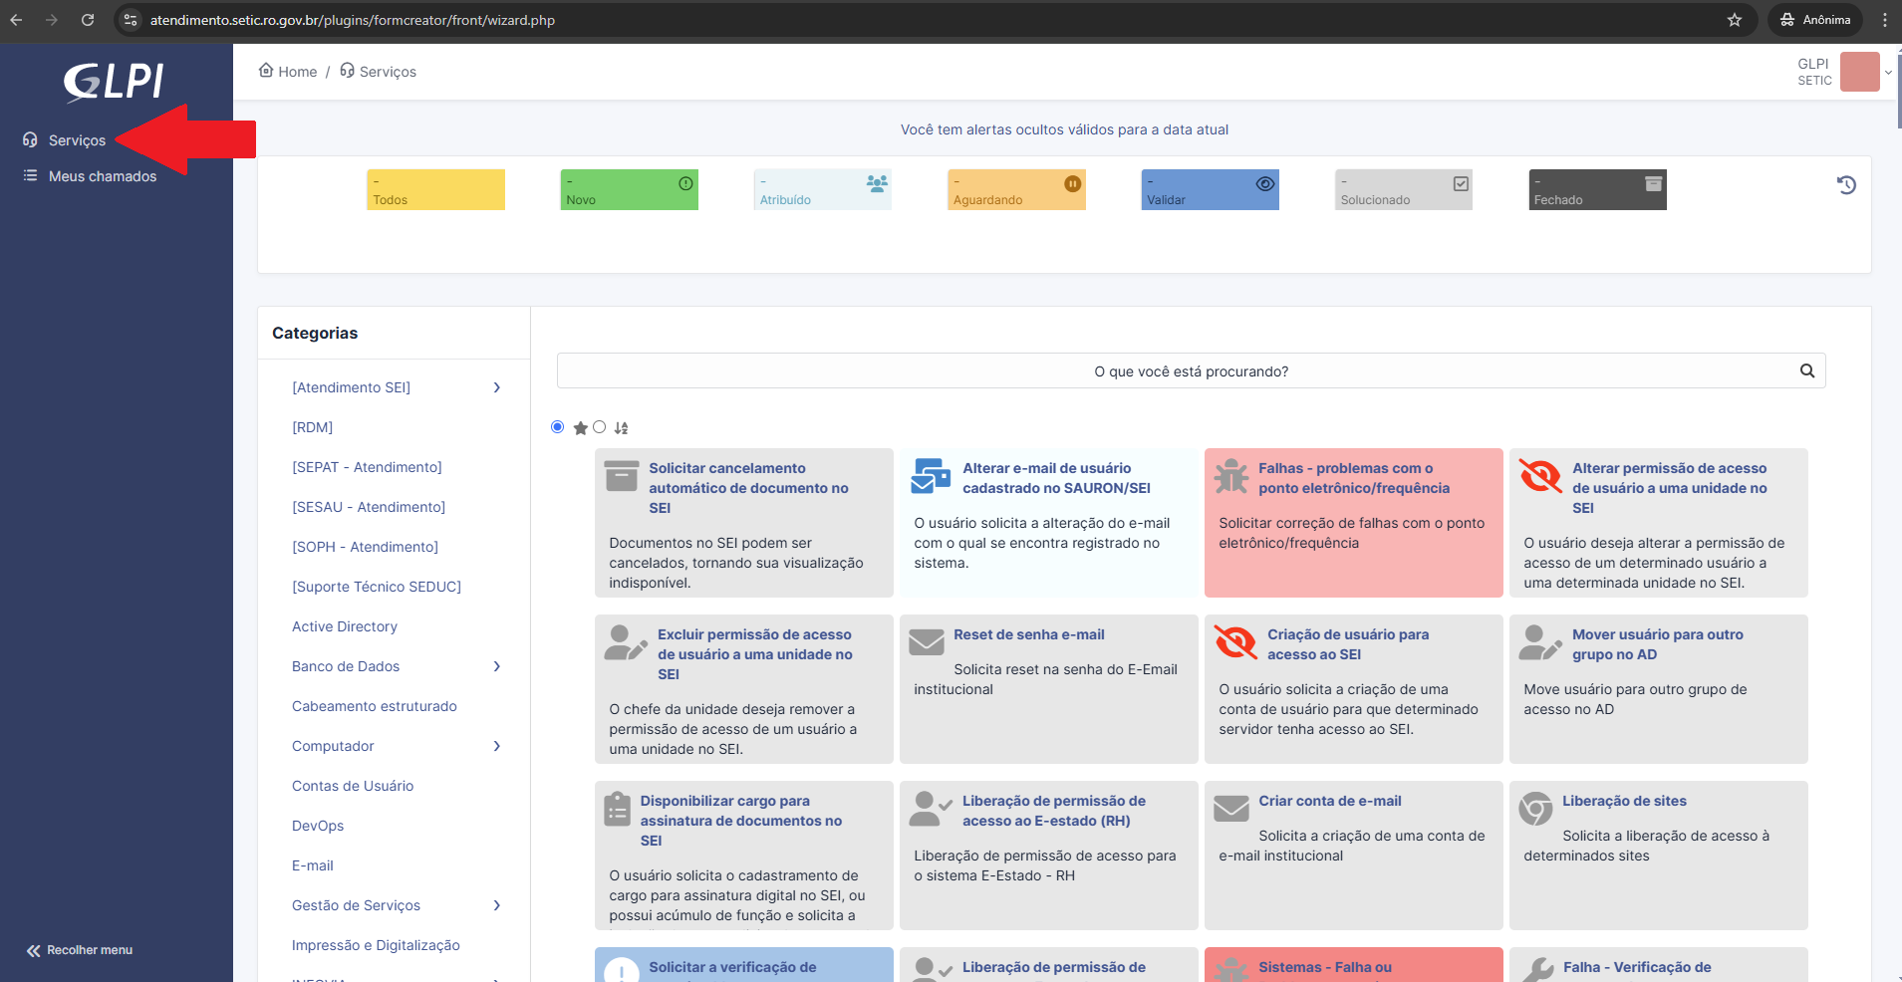1902x982 pixels.
Task: Open the user profile dropdown arrow
Action: 1887,72
